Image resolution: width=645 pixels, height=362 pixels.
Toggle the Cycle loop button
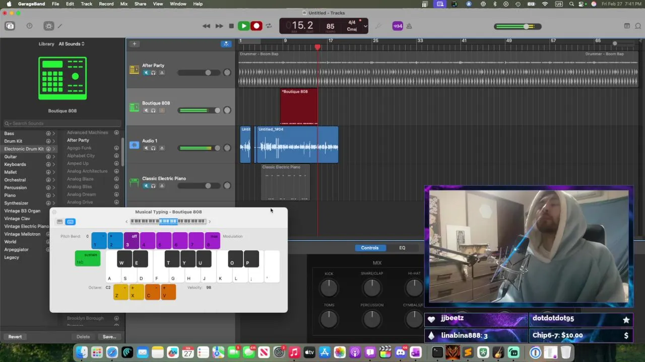(x=269, y=26)
